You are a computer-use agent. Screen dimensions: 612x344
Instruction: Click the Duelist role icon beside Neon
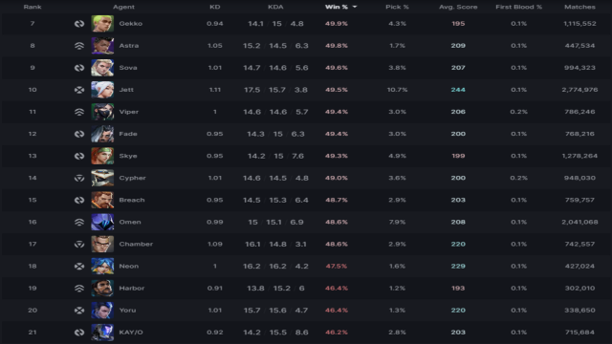click(x=79, y=266)
